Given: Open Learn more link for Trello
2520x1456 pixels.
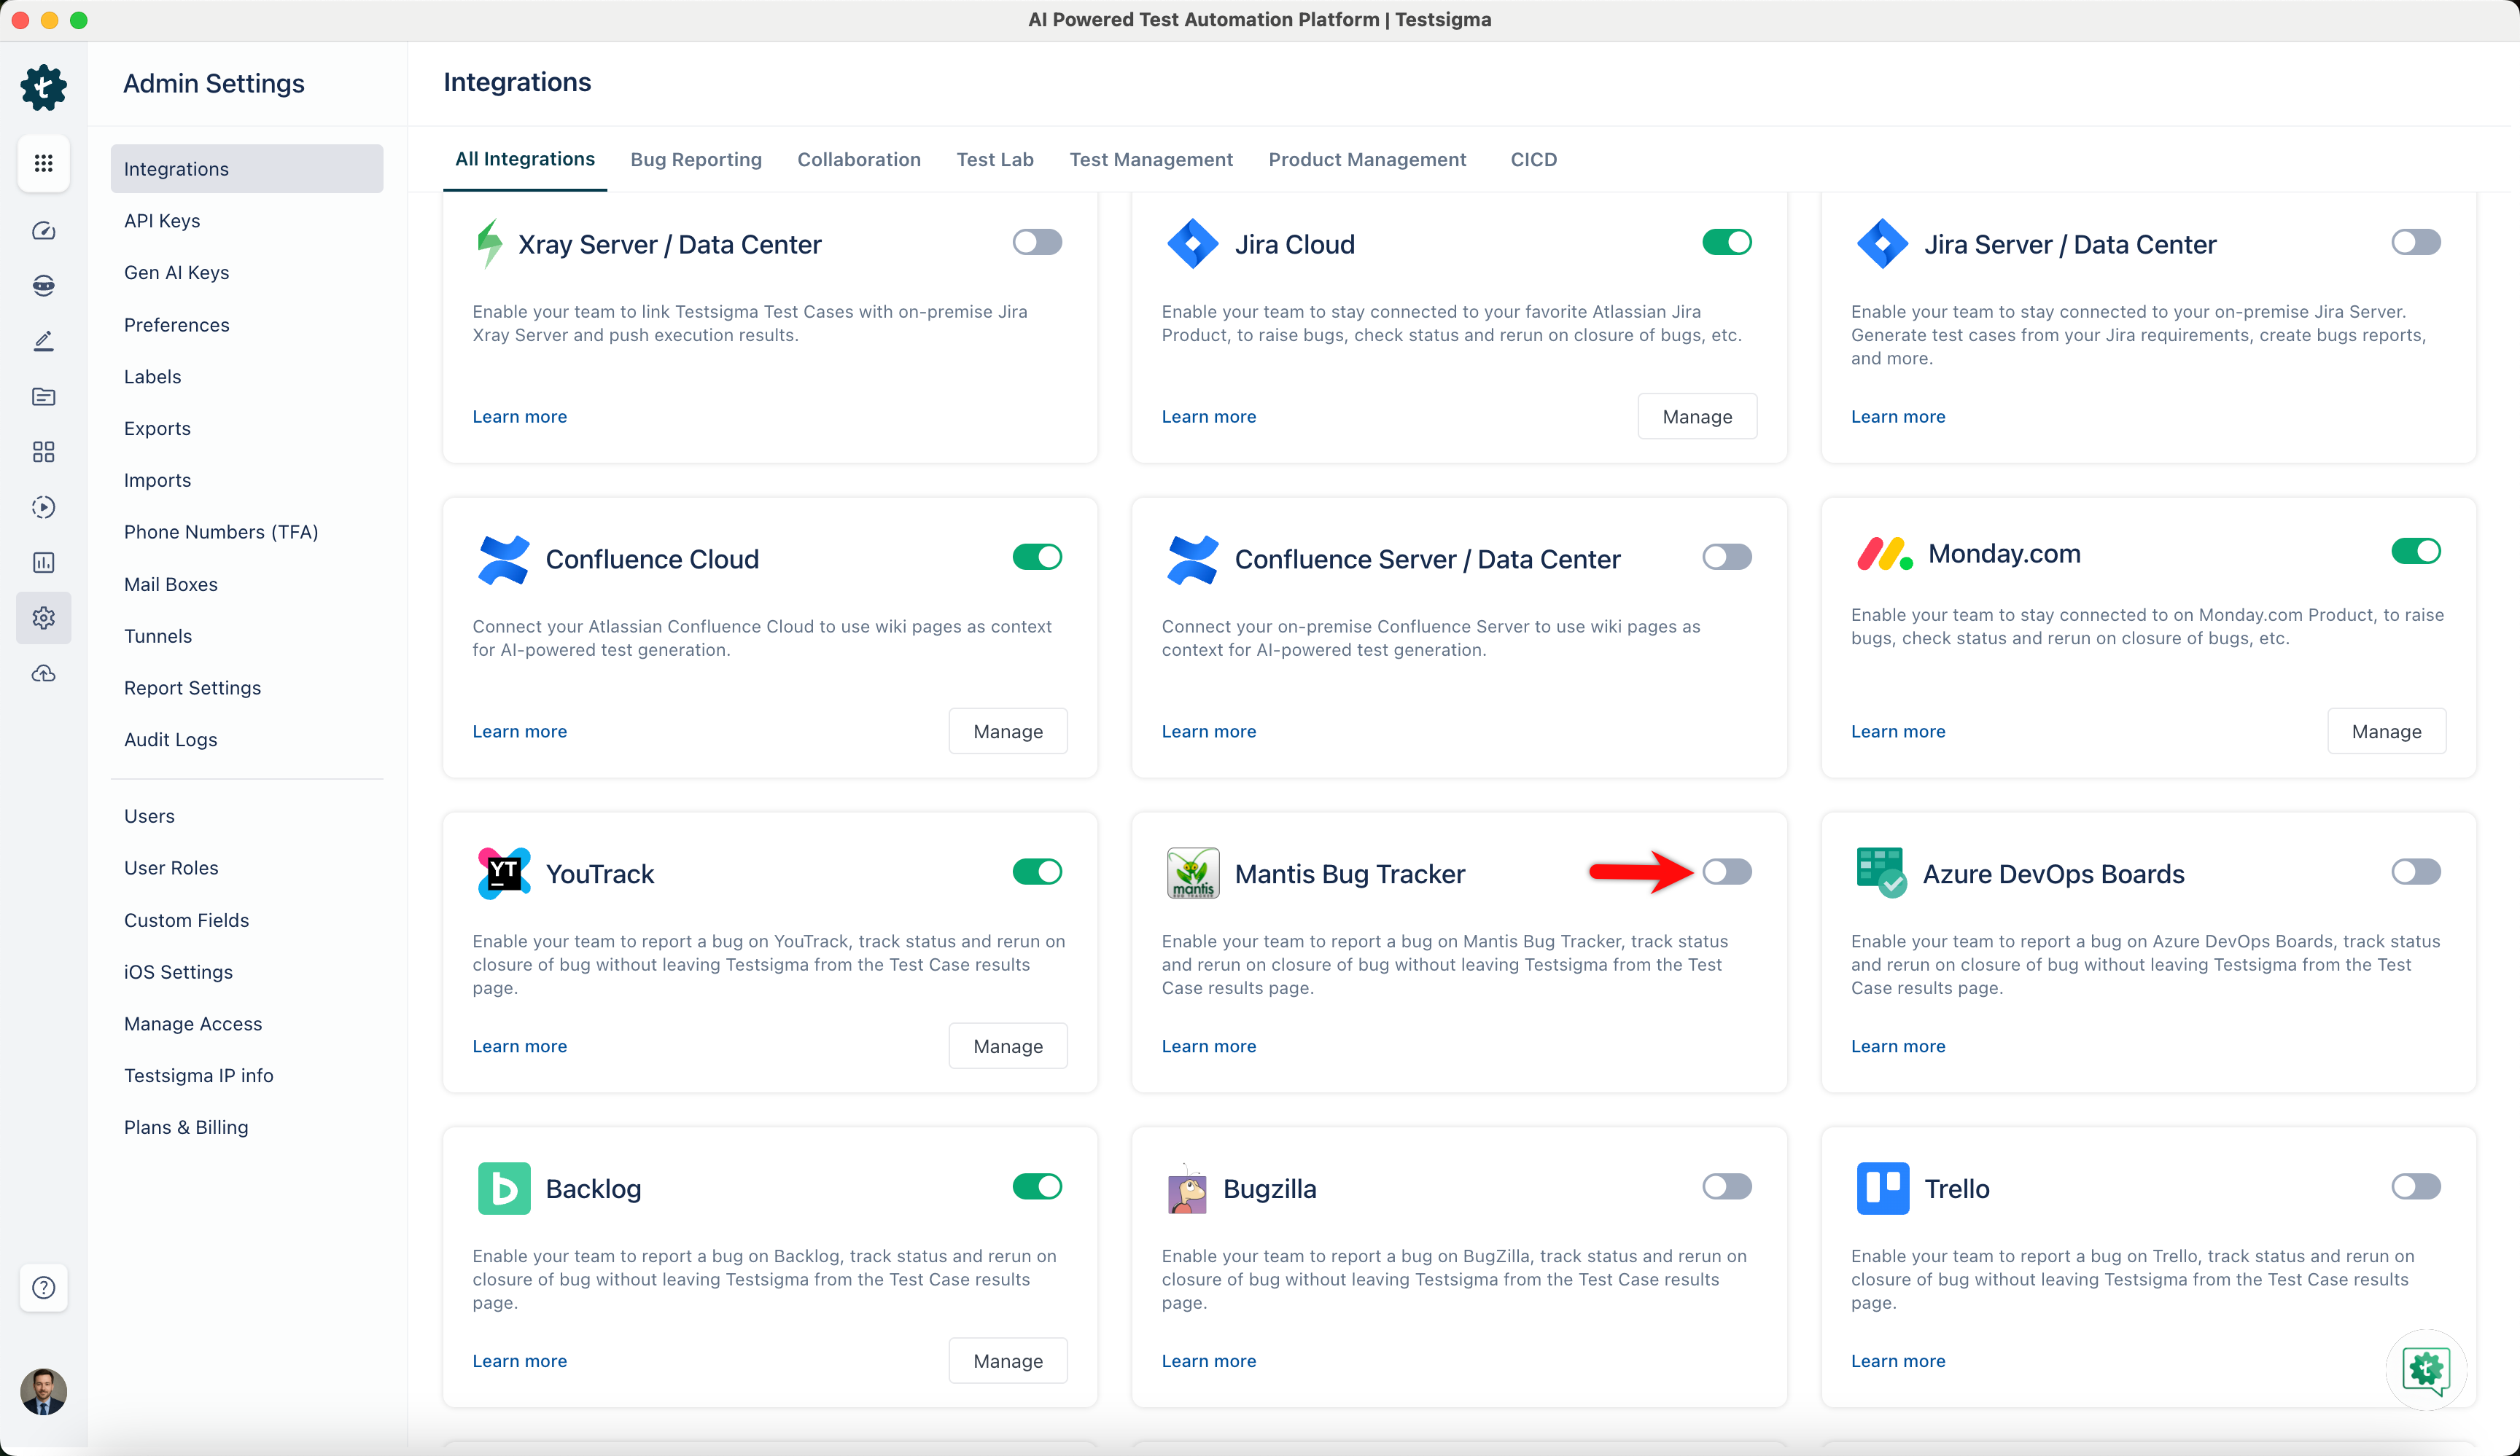Looking at the screenshot, I should 1897,1361.
